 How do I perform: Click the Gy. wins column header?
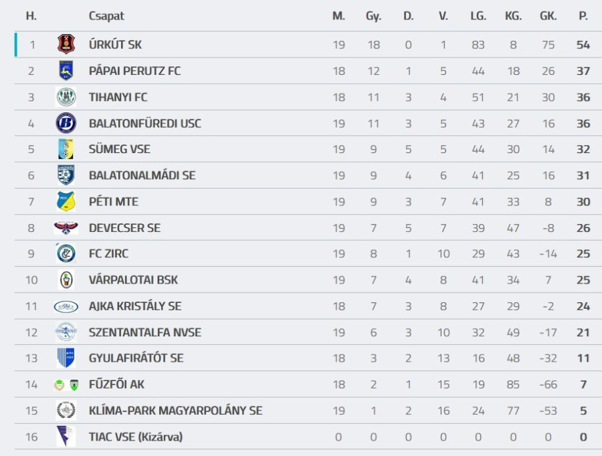click(x=373, y=16)
